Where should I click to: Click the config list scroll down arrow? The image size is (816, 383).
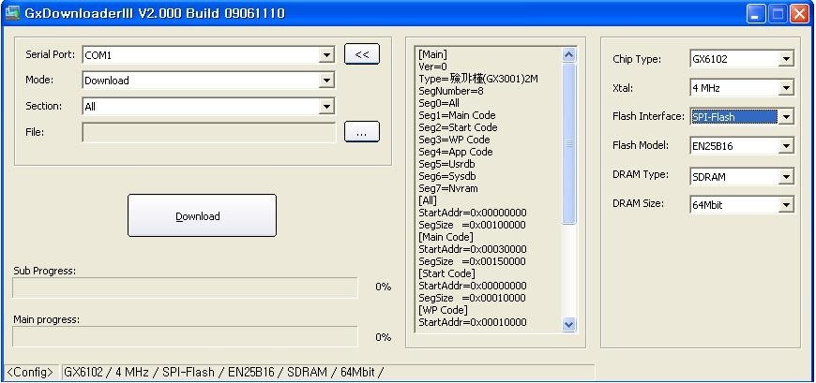tap(568, 325)
